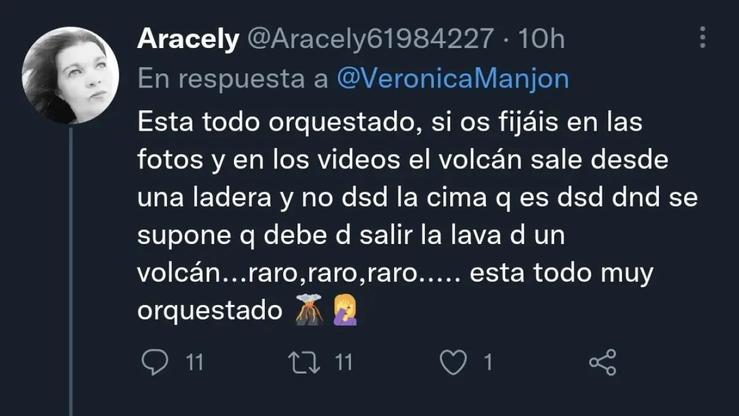Retweet using the retweet arrows icon
The width and height of the screenshot is (739, 416).
pyautogui.click(x=305, y=362)
